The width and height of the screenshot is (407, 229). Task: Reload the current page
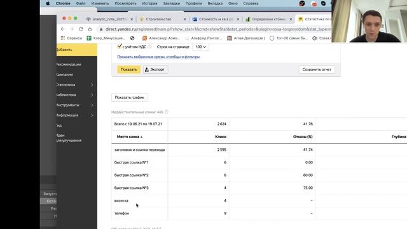(81, 29)
